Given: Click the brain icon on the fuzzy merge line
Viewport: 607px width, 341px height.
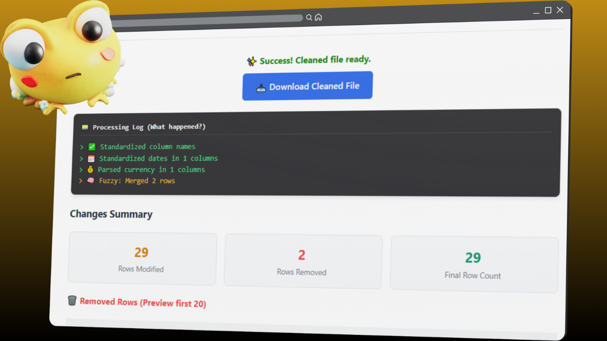Looking at the screenshot, I should [91, 180].
